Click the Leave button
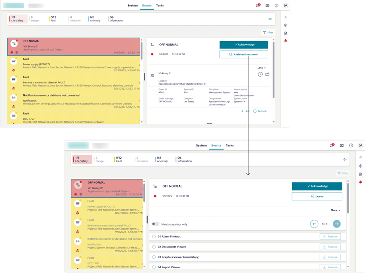This screenshot has width=366, height=273. 317,196
